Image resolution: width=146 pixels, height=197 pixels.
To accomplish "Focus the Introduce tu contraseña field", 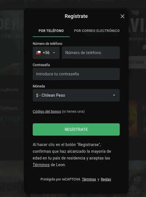I will click(76, 74).
